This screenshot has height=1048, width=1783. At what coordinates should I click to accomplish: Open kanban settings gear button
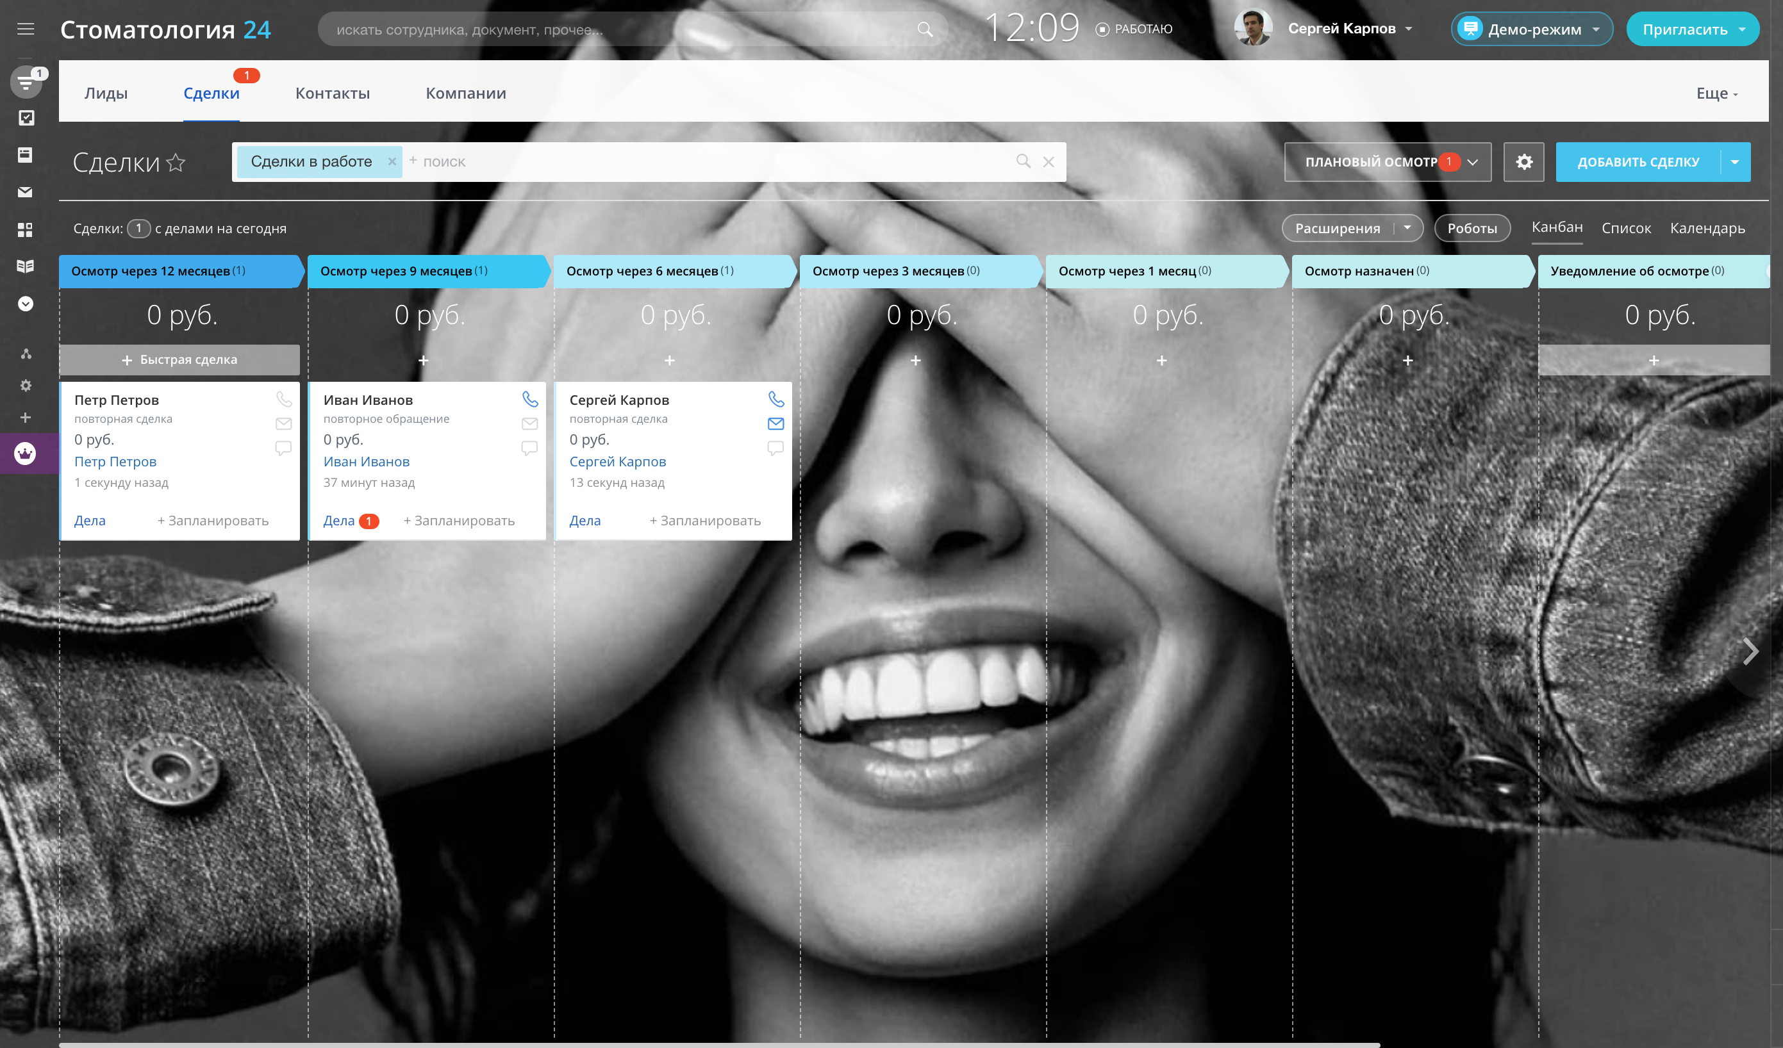1523,162
